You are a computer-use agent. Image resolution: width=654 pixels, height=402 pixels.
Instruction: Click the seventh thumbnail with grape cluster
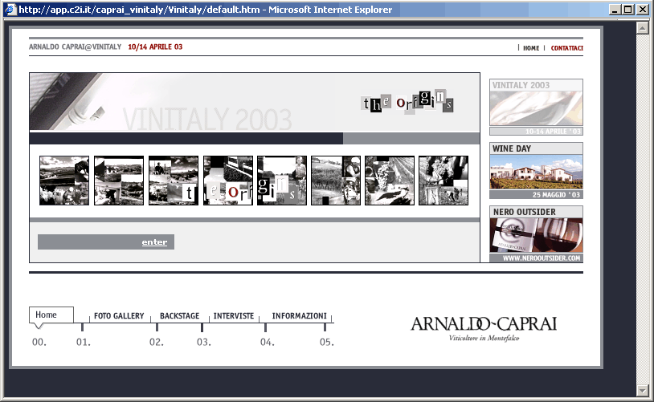coord(390,181)
